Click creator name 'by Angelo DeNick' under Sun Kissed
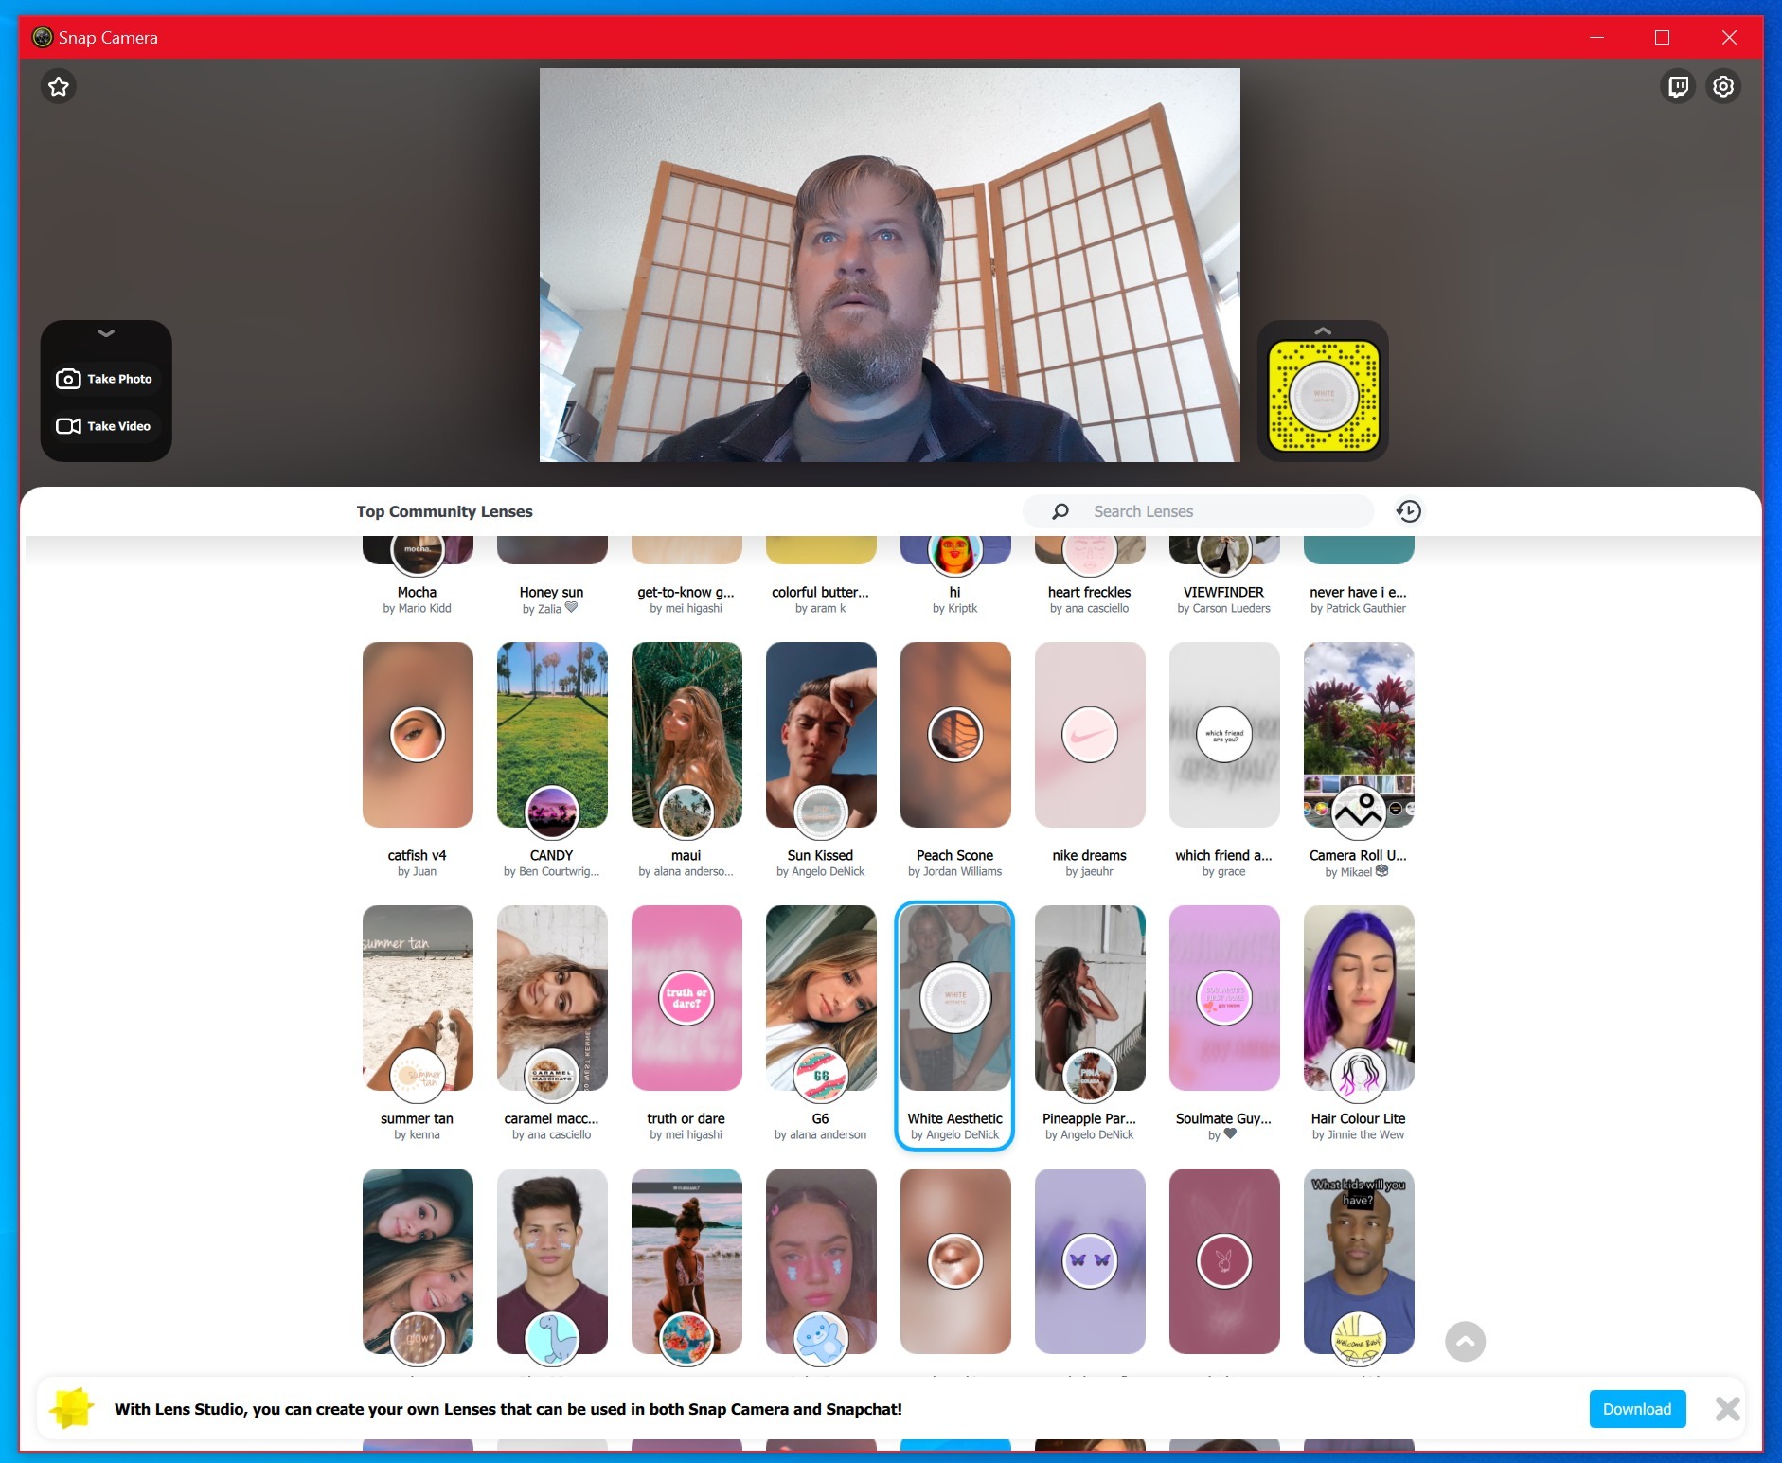Viewport: 1782px width, 1463px height. [821, 872]
